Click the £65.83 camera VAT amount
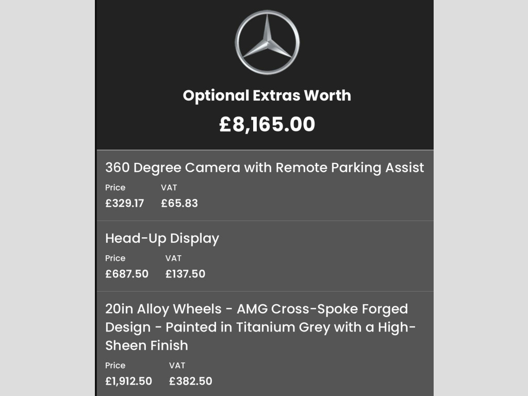This screenshot has height=396, width=528. click(x=179, y=203)
